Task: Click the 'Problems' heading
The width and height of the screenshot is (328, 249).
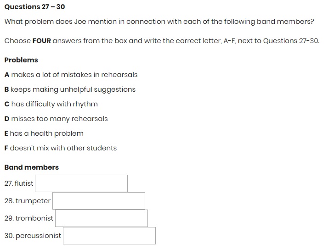Action: click(x=21, y=60)
